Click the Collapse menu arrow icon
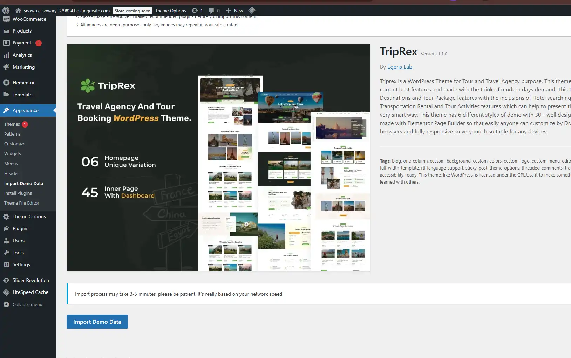 pos(6,304)
